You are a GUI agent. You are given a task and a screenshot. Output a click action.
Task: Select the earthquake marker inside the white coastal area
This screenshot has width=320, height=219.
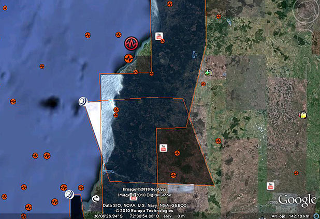(116, 109)
